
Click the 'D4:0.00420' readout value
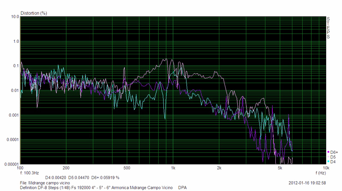(56, 178)
